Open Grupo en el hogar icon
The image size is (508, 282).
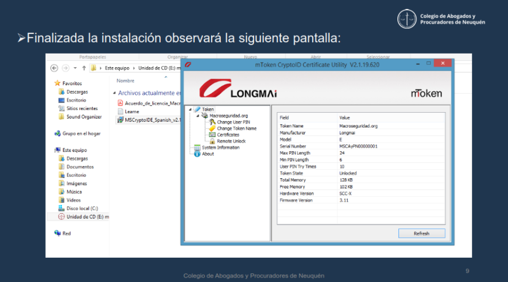pyautogui.click(x=58, y=134)
